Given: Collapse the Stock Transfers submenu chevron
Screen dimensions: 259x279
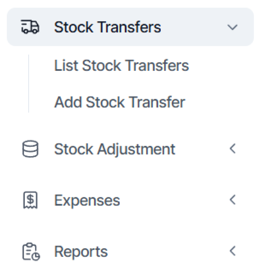Looking at the screenshot, I should 232,27.
